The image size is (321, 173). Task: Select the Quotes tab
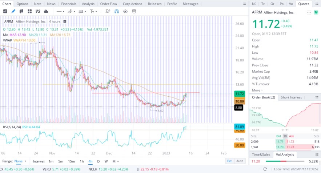(x=304, y=4)
